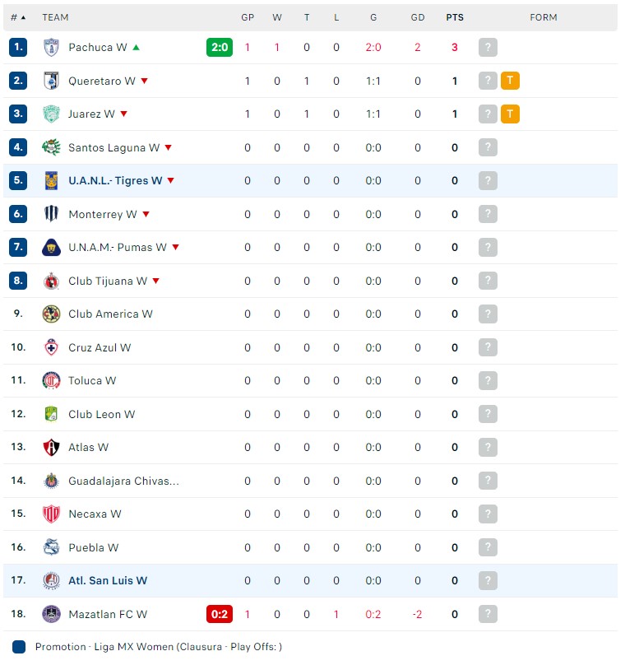Click Pachuca W's form question mark
This screenshot has height=665, width=625.
tap(488, 47)
